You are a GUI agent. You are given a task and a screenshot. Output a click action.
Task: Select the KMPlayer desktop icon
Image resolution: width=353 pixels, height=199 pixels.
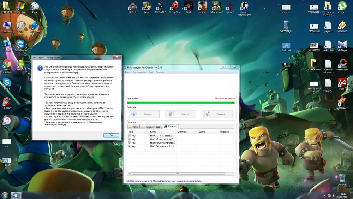pyautogui.click(x=342, y=46)
